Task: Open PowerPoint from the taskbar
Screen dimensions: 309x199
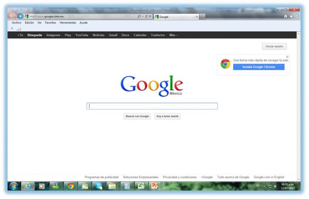Action: click(154, 186)
